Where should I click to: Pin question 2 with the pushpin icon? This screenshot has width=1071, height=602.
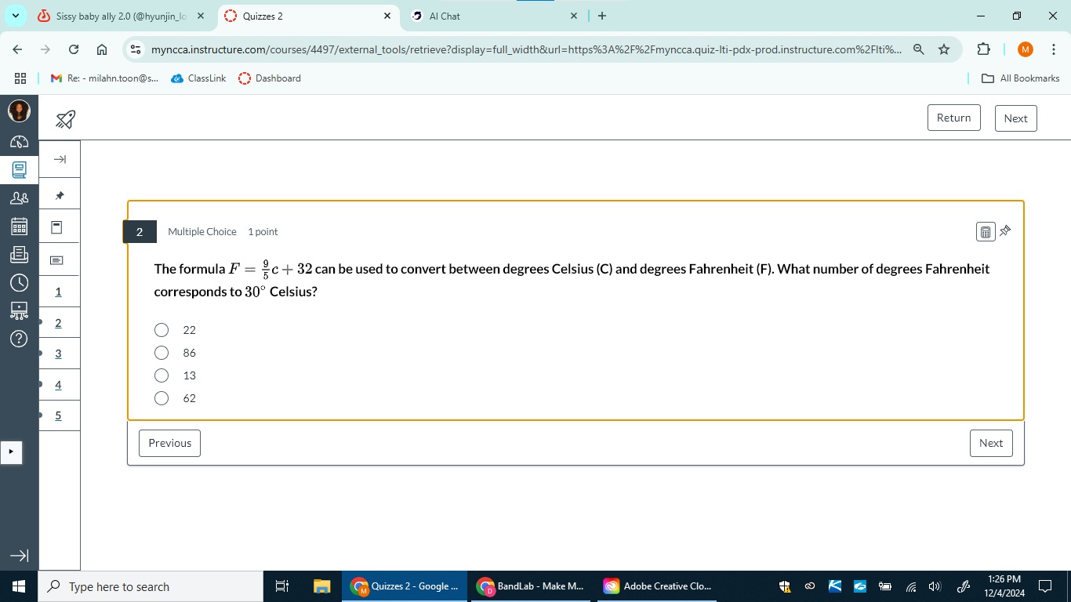tap(1005, 231)
